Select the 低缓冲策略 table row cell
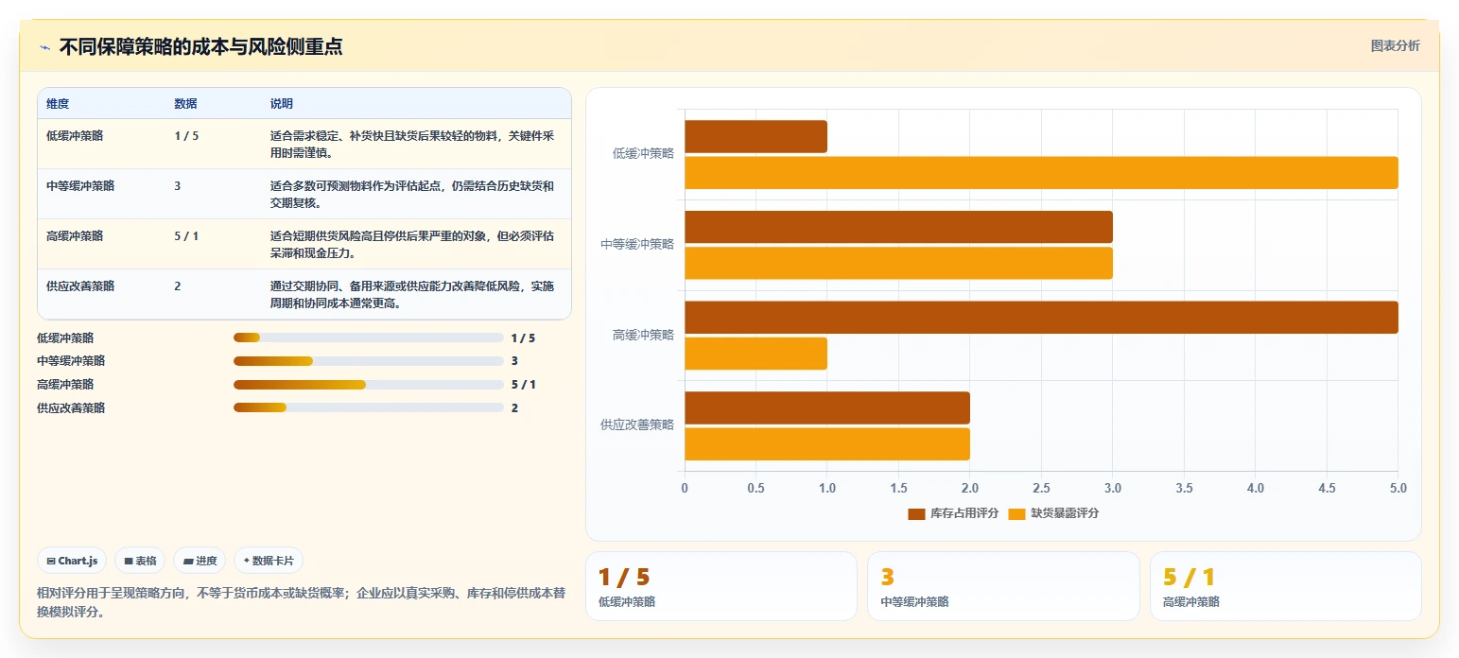 (x=75, y=136)
